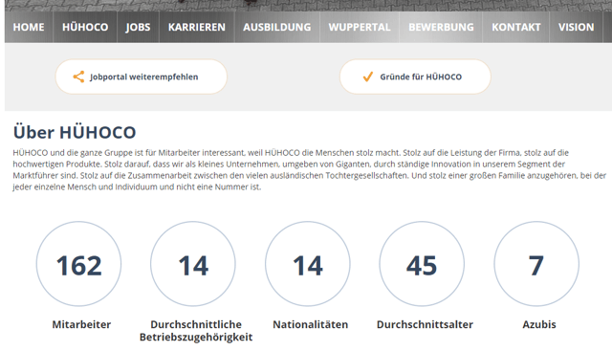Click the Nationalitäten label
The image size is (612, 351).
[310, 324]
